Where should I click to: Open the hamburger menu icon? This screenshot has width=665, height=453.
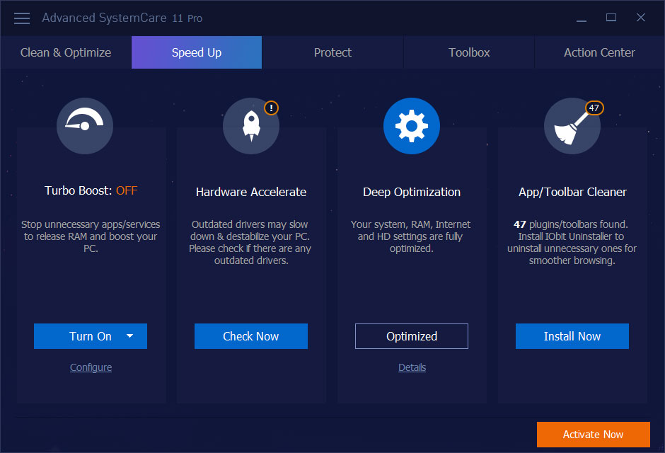pyautogui.click(x=22, y=18)
